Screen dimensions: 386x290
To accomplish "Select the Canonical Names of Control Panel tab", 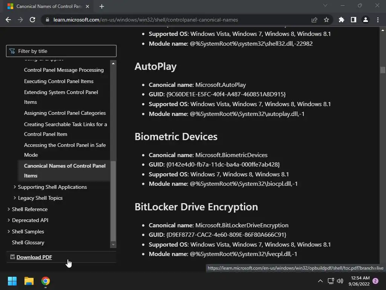I will 49,6.
